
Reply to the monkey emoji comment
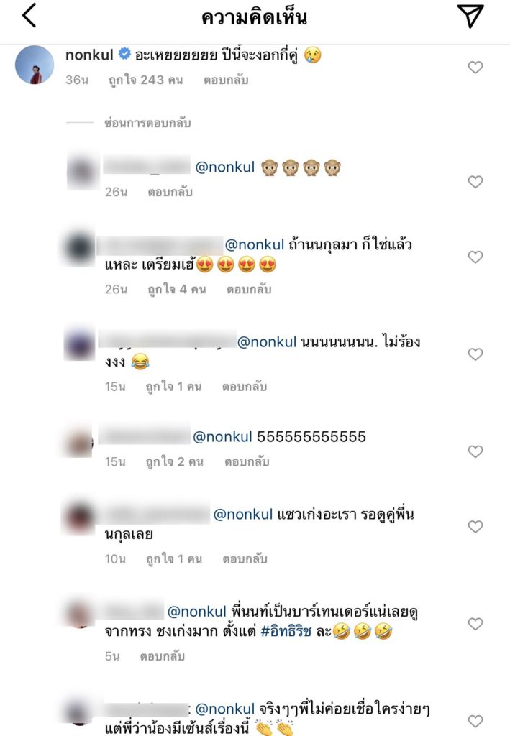tap(170, 192)
